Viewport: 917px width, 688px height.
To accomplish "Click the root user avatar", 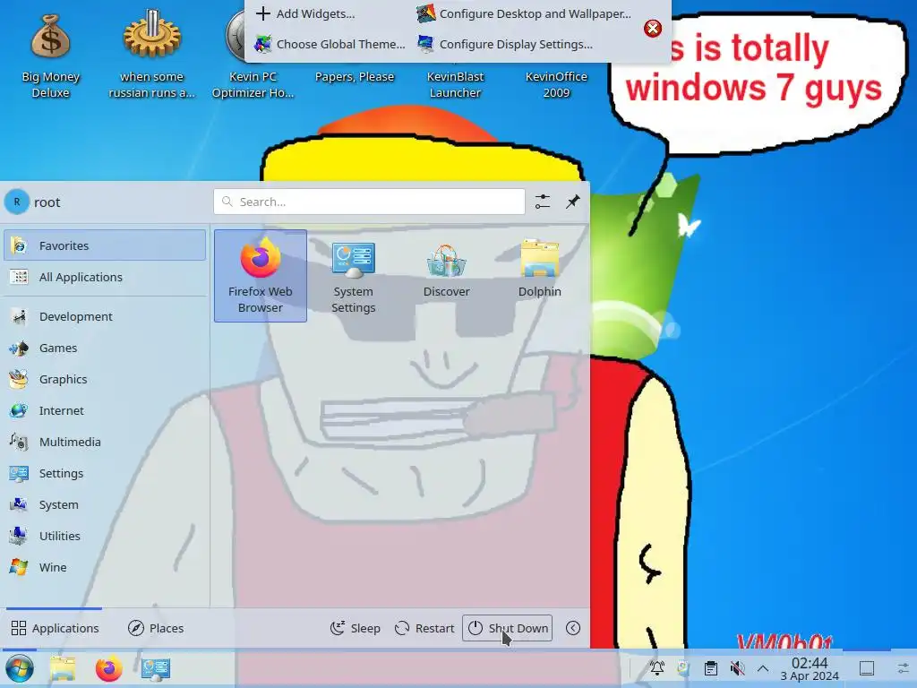I will (16, 202).
